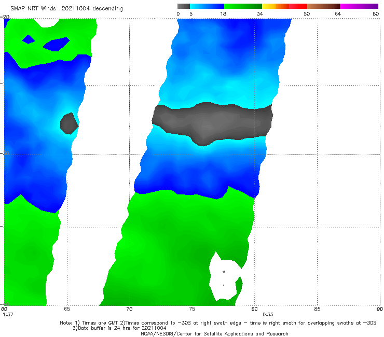Click the longitude label '90' on the bottom axis
Image resolution: width=384 pixels, height=337 pixels.
point(380,309)
